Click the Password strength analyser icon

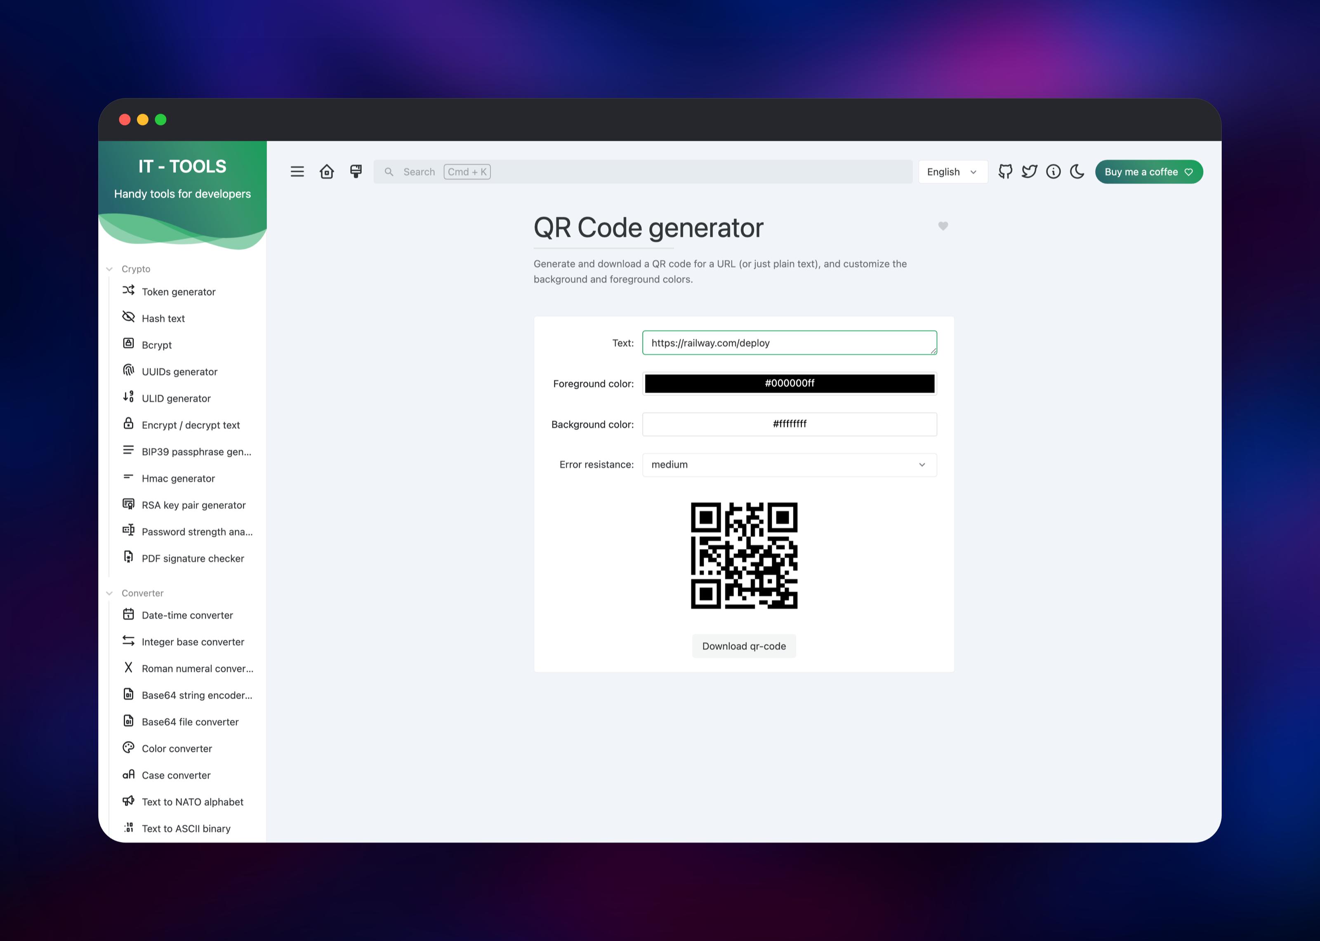(x=129, y=529)
